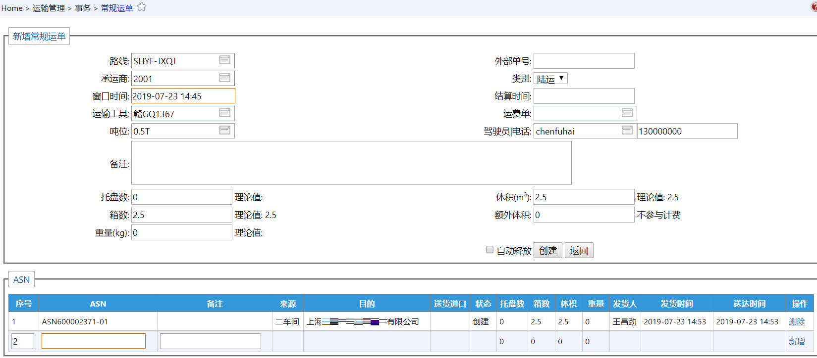The width and height of the screenshot is (817, 358).
Task: Click the 发货时间 column header
Action: coord(677,304)
